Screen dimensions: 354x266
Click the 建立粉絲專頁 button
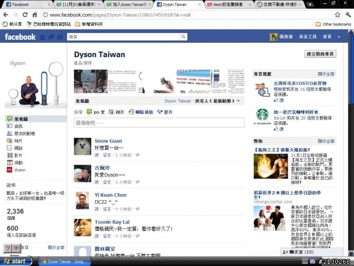click(x=320, y=54)
